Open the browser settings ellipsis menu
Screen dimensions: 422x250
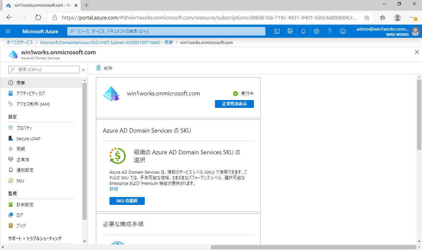point(413,17)
